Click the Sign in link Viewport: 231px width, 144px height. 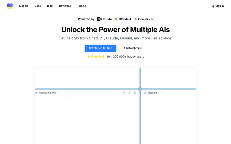point(219,6)
